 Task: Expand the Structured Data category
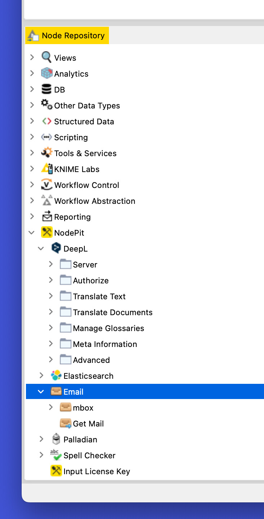click(32, 121)
